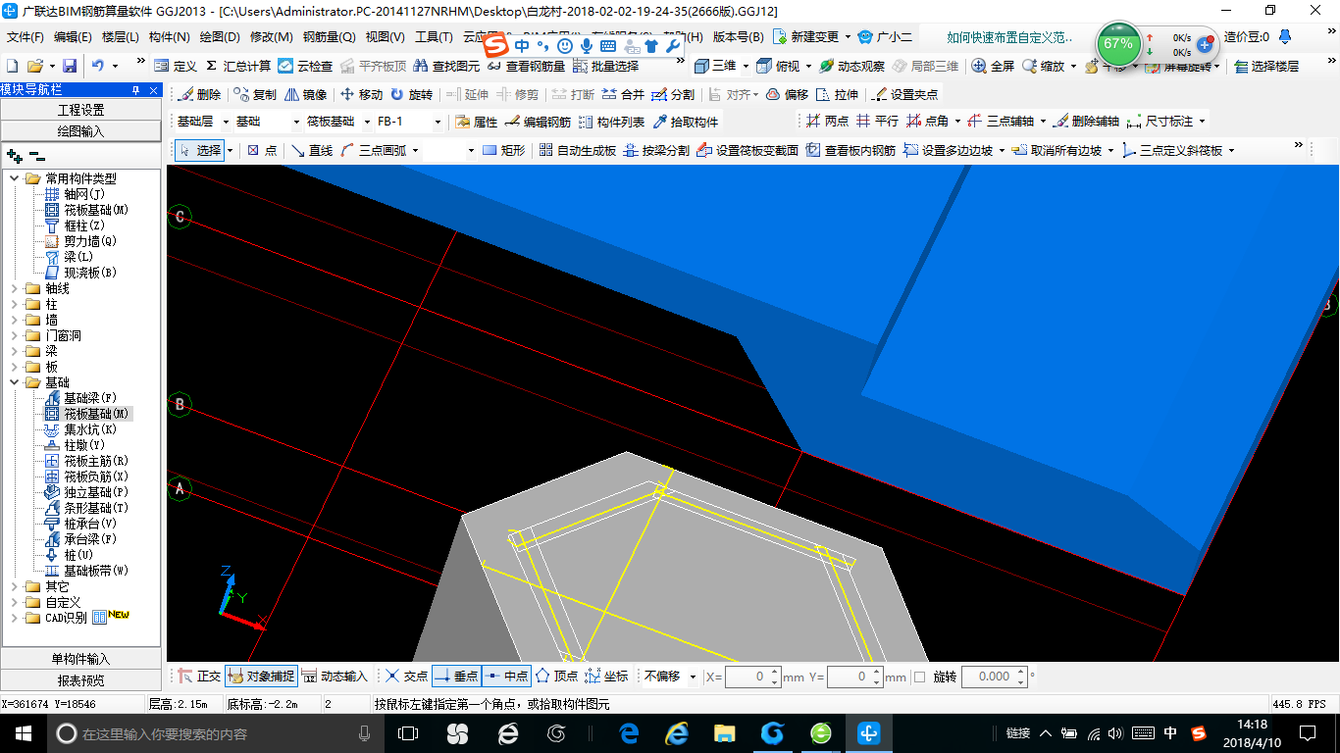Viewport: 1340px width, 753px height.
Task: Collapse the 常用构件类型 tree node
Action: [14, 178]
